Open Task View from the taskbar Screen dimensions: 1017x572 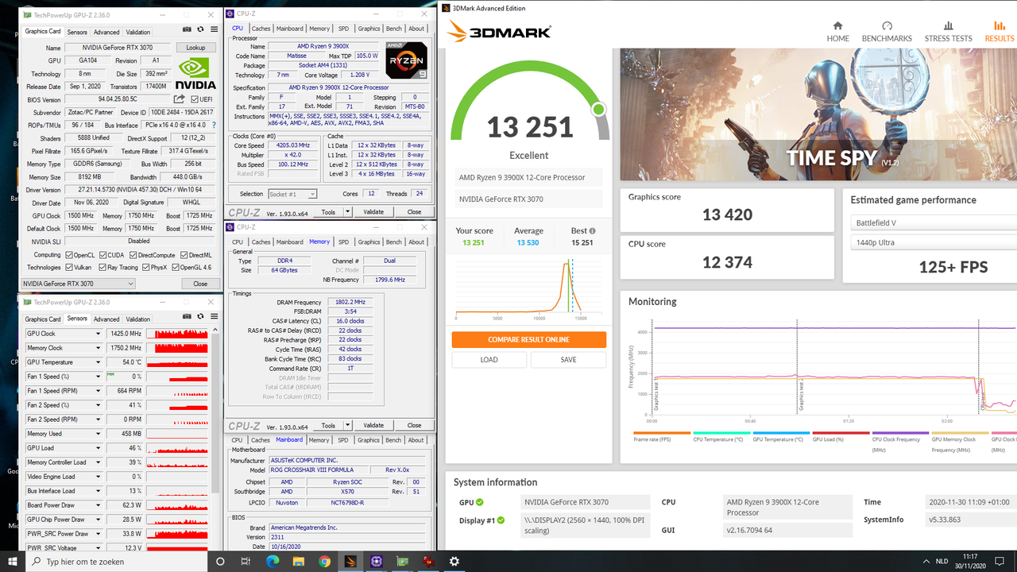click(247, 561)
